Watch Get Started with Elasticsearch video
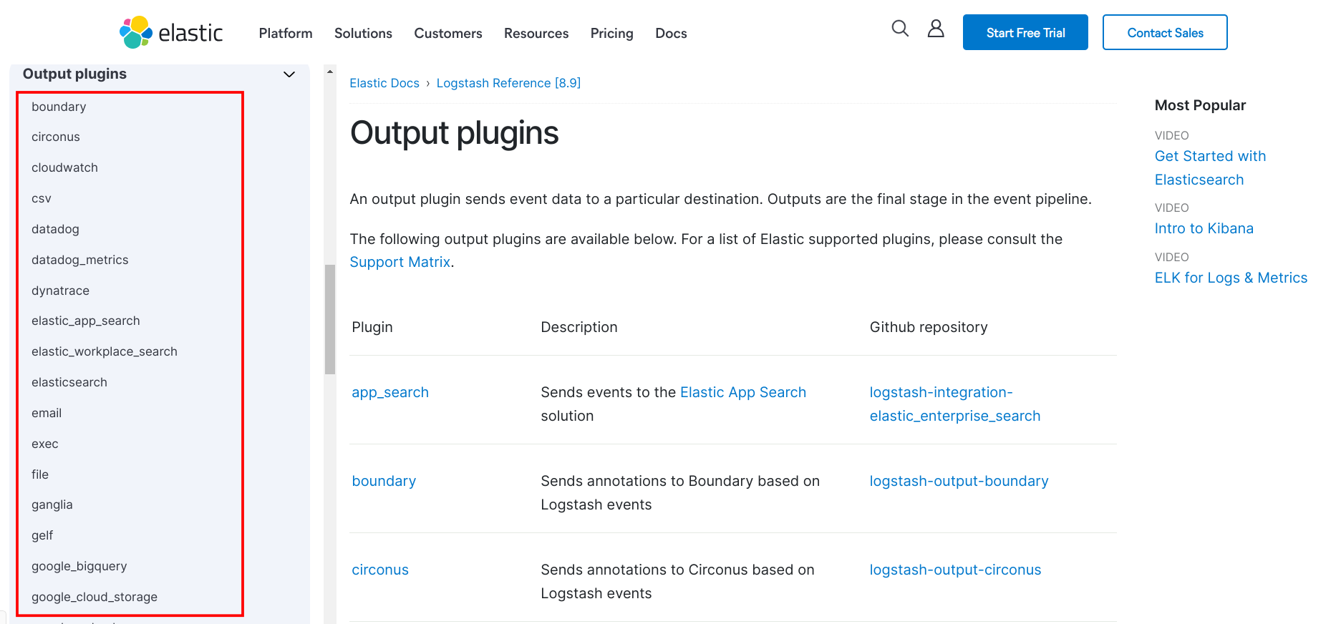The image size is (1336, 624). pos(1210,167)
